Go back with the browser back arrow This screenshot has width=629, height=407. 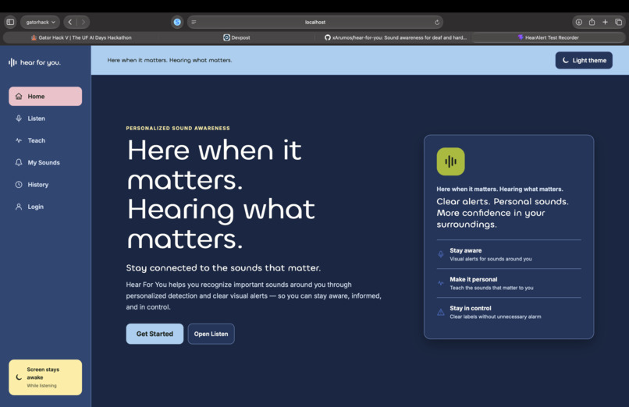click(x=70, y=22)
